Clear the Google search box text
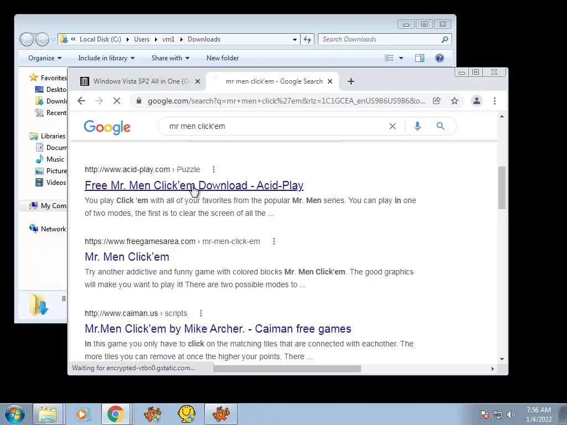The width and height of the screenshot is (567, 425). coord(393,126)
